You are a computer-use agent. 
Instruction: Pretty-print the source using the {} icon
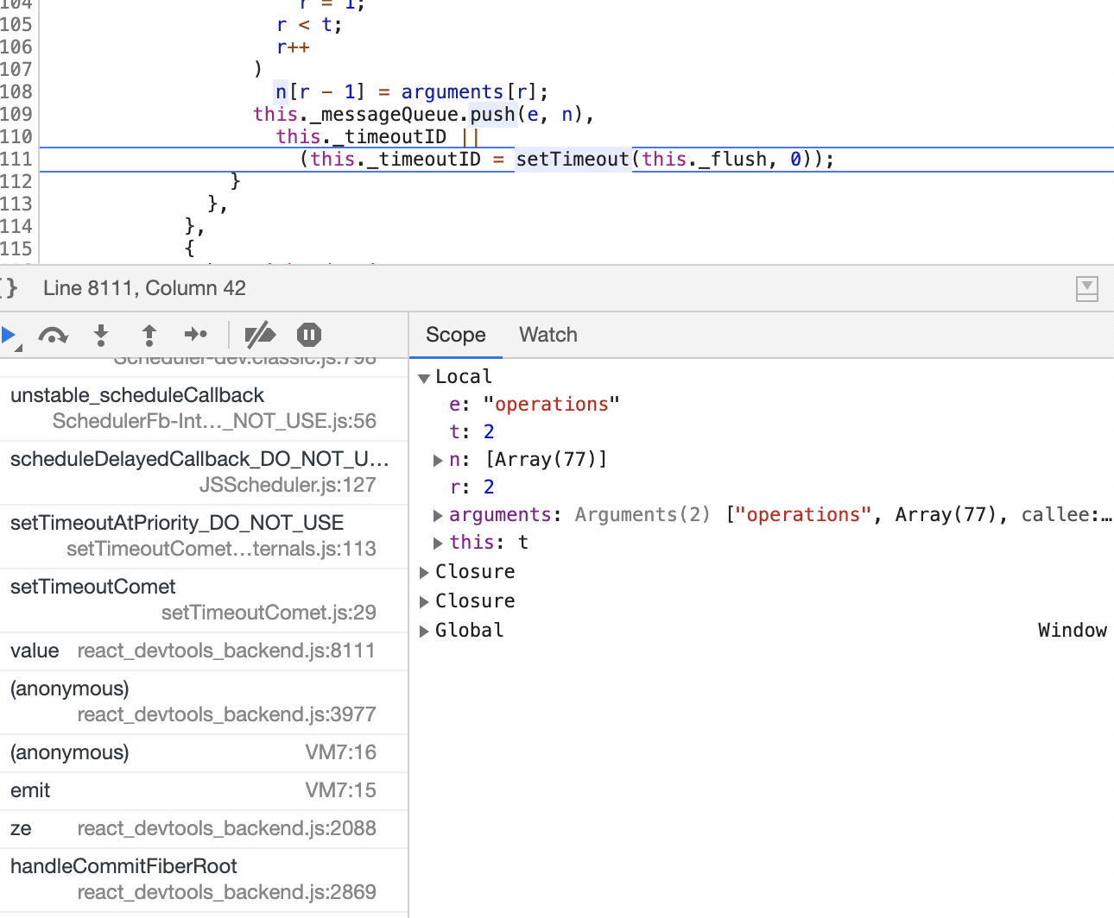point(9,287)
